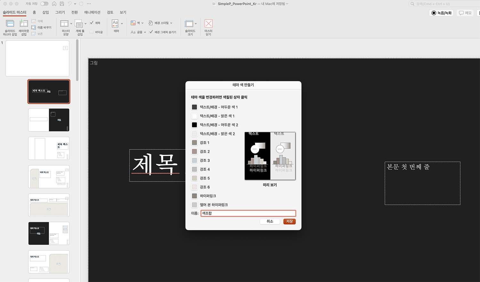Click the Redo icon in title bar
This screenshot has width=480, height=282.
[x=81, y=4]
